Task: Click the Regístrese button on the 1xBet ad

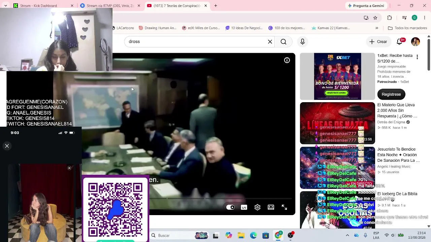Action: coord(391,94)
